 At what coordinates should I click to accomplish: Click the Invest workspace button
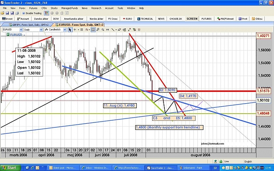point(7,19)
